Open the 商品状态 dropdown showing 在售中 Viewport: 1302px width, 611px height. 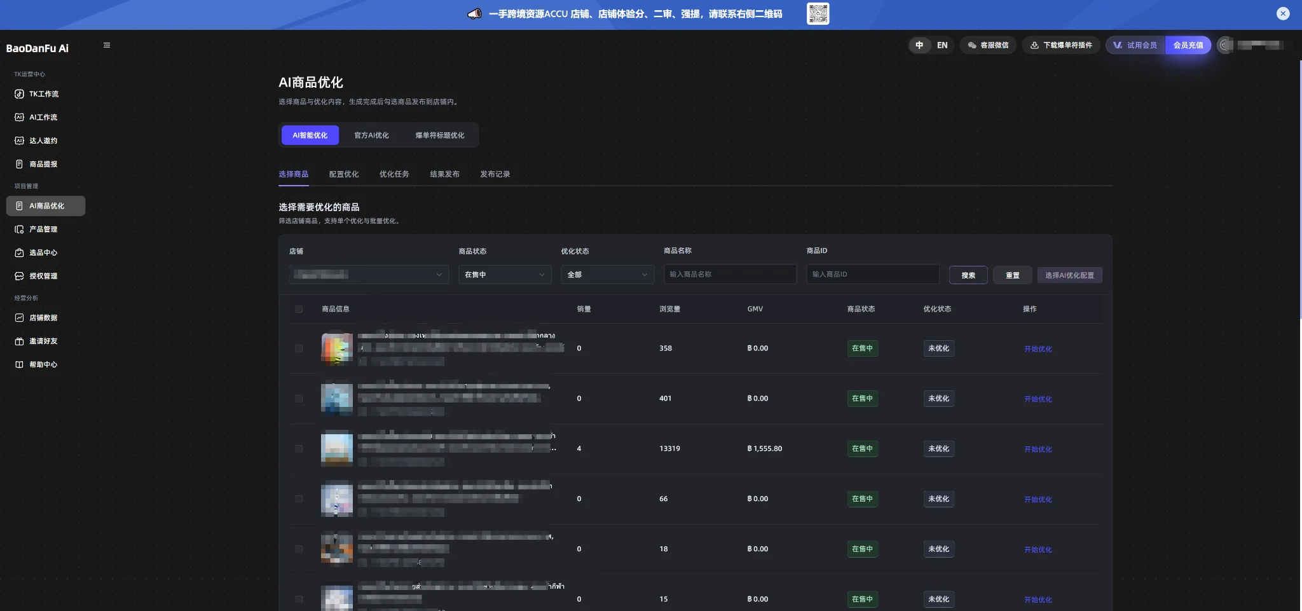[505, 275]
